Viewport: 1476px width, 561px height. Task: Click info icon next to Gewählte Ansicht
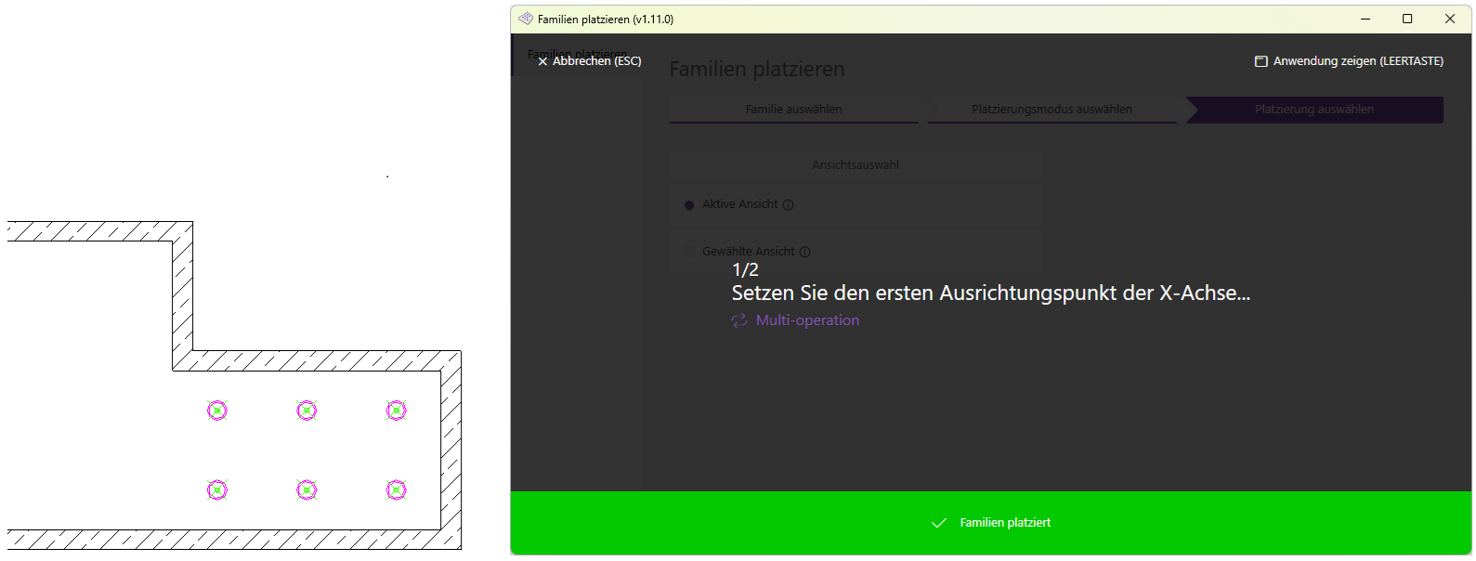pos(804,252)
